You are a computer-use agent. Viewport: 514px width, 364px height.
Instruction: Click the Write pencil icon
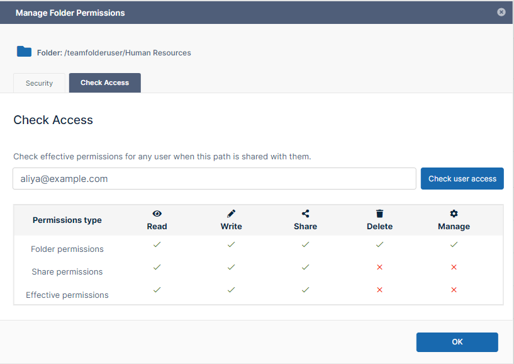point(231,214)
